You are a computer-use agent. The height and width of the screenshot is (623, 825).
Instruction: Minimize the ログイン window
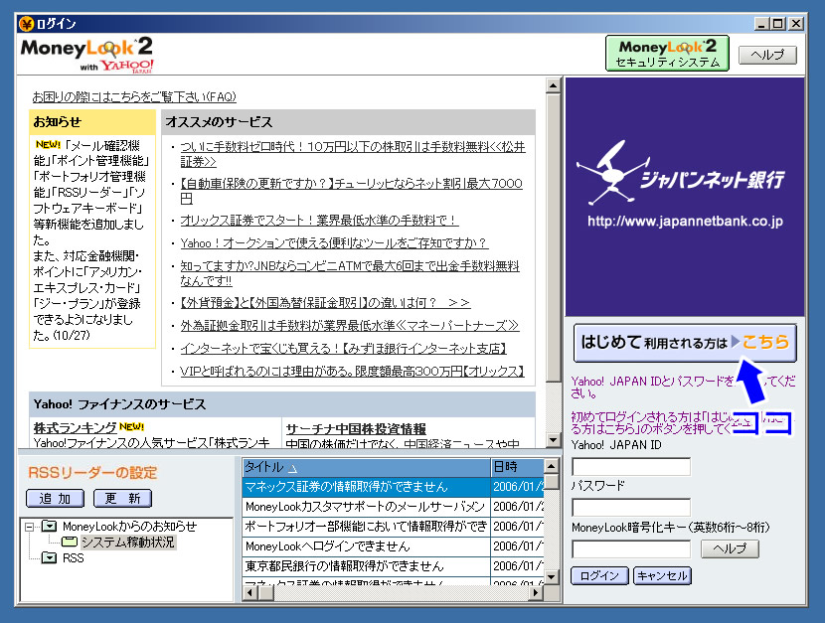click(761, 24)
